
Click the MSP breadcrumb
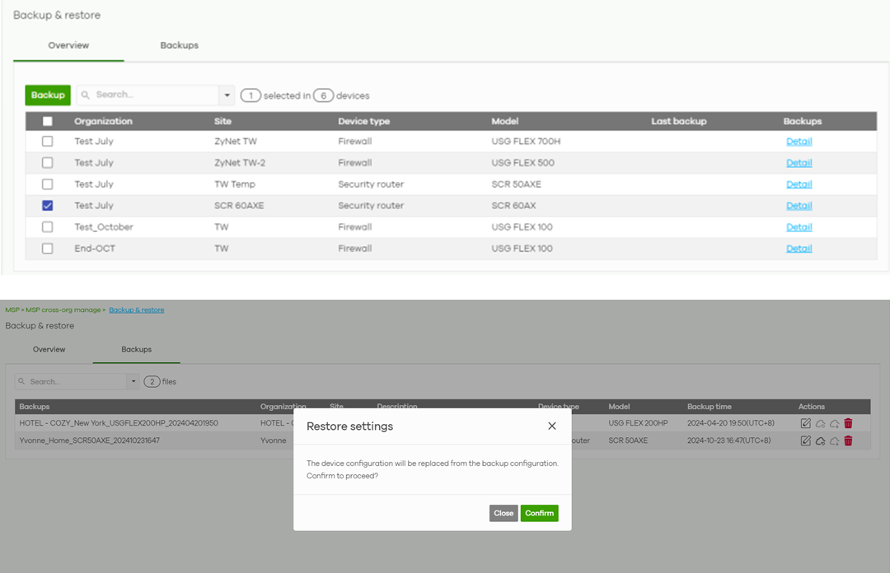[x=12, y=310]
